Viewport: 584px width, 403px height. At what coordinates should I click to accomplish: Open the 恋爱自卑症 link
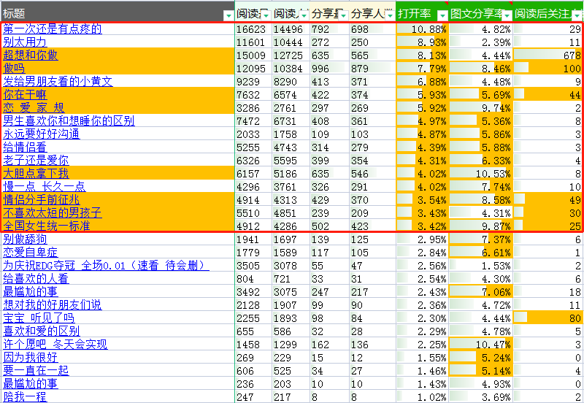pos(31,252)
